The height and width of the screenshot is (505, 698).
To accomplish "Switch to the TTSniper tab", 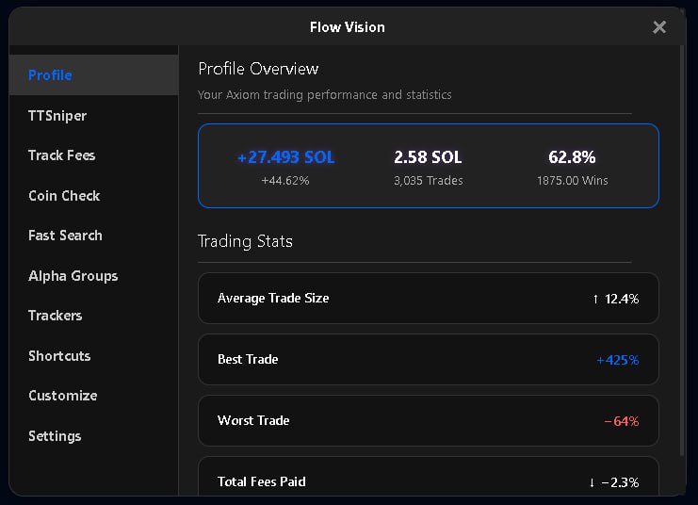I will click(57, 116).
